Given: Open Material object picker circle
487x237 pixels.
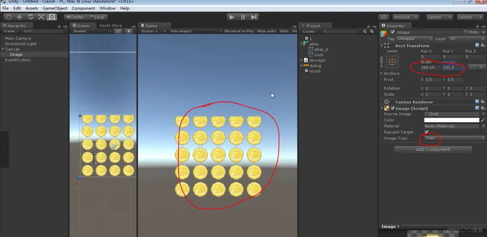Looking at the screenshot, I should click(483, 126).
